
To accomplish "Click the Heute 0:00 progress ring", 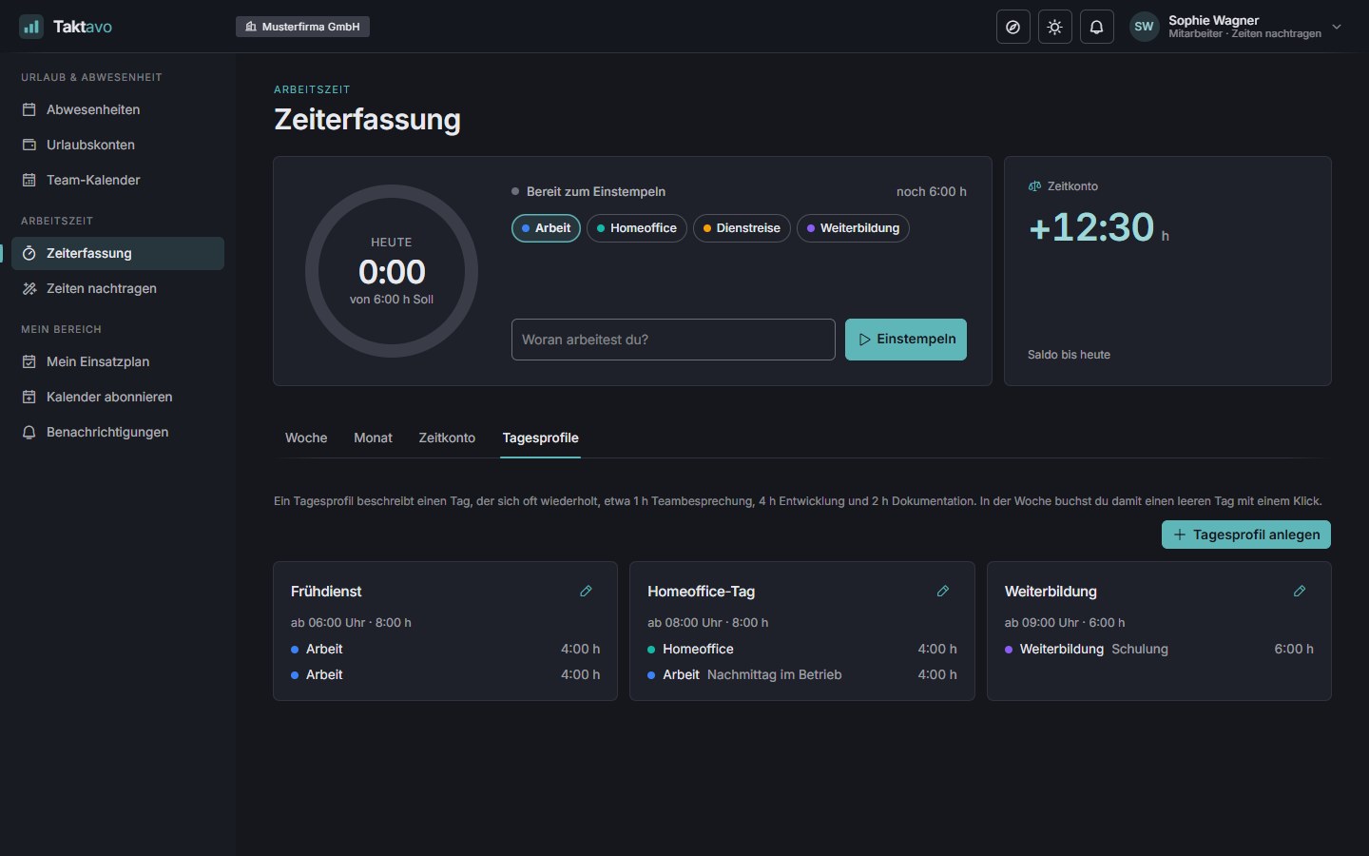I will pyautogui.click(x=392, y=271).
